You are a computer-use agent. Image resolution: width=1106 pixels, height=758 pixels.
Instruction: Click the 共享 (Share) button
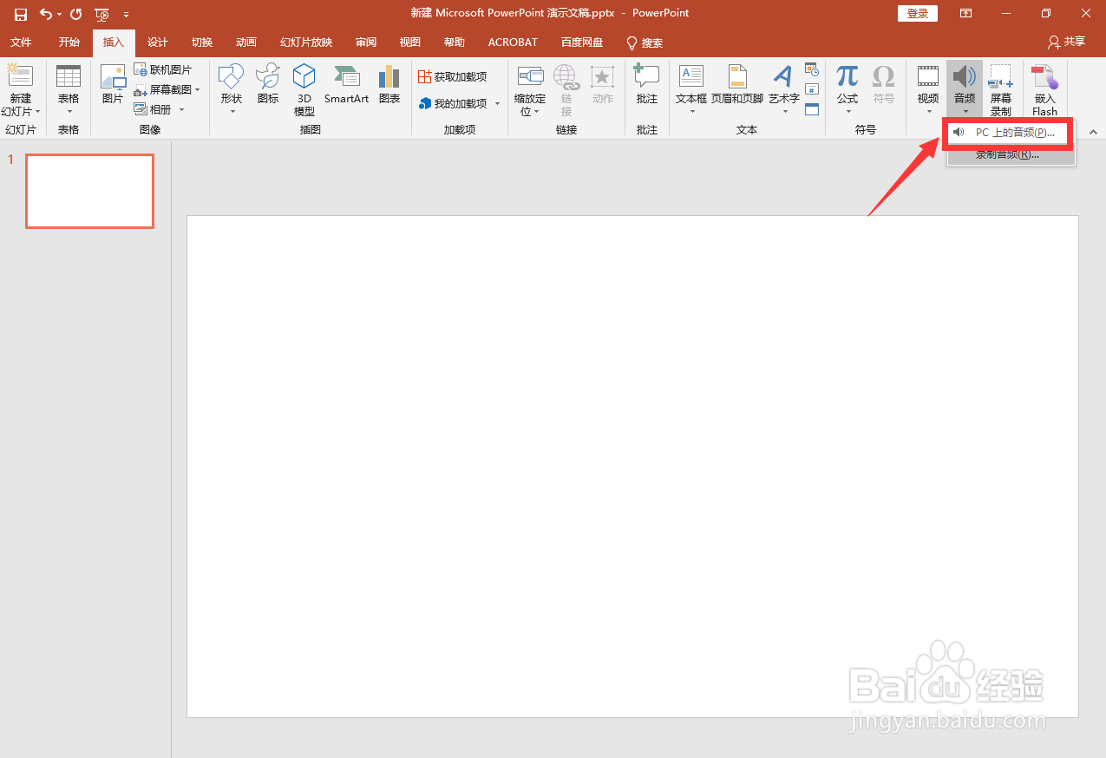pos(1067,42)
